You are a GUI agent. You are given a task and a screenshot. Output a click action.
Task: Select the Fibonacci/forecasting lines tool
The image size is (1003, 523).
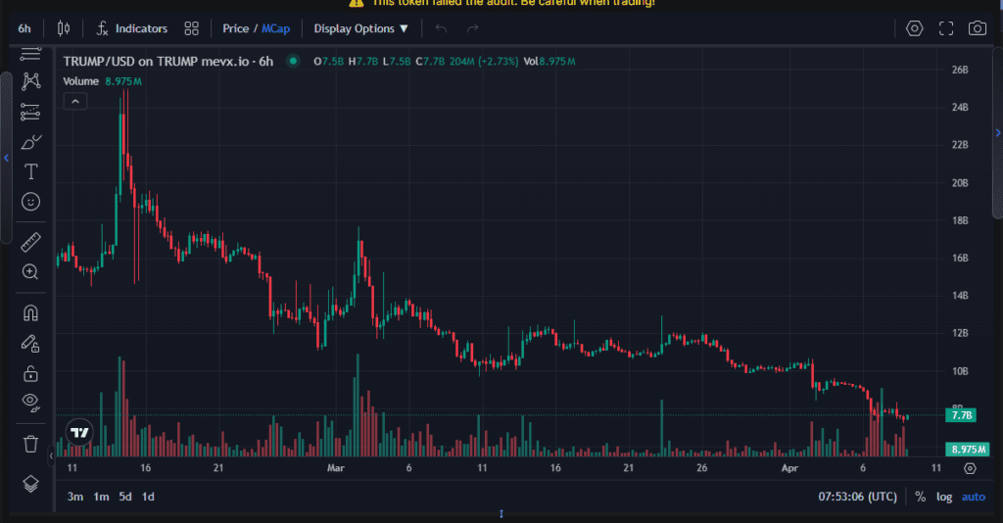click(30, 112)
